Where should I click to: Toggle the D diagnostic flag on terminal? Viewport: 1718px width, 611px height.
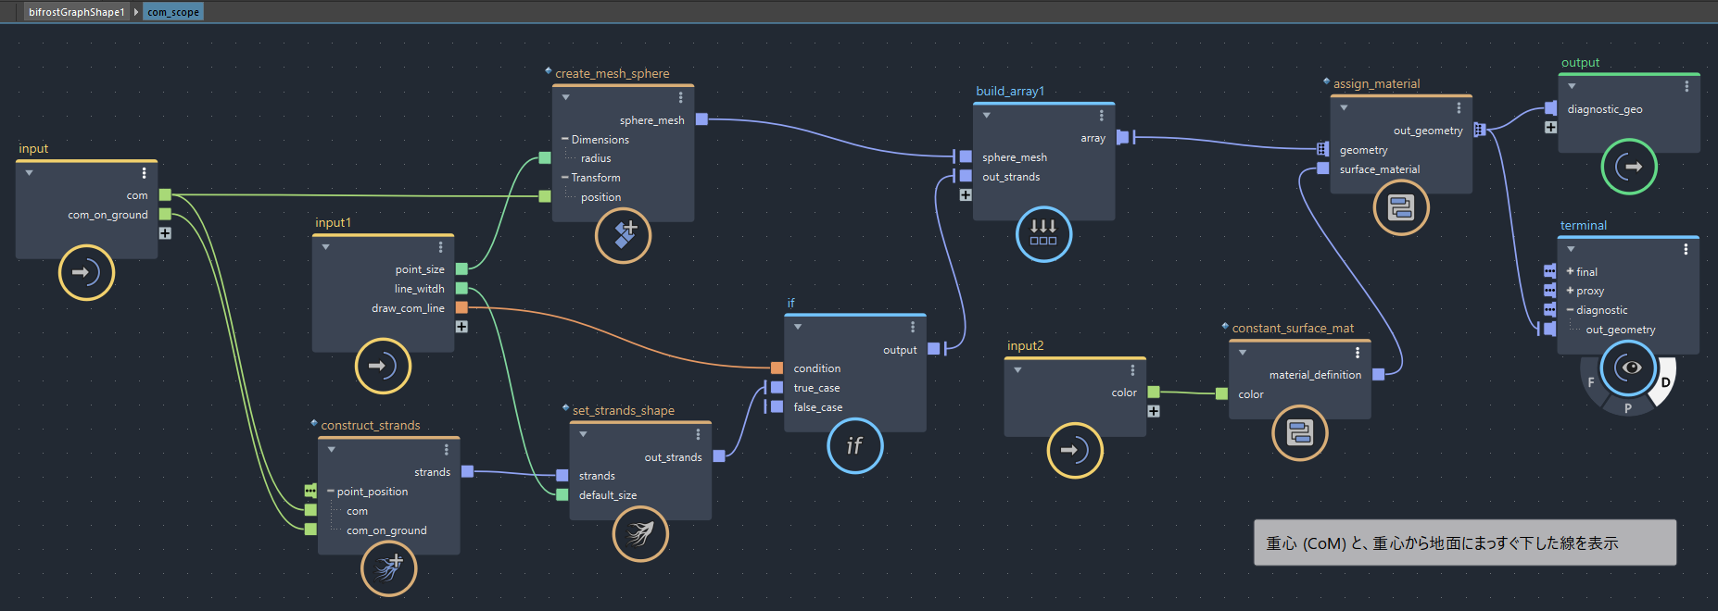point(1665,382)
